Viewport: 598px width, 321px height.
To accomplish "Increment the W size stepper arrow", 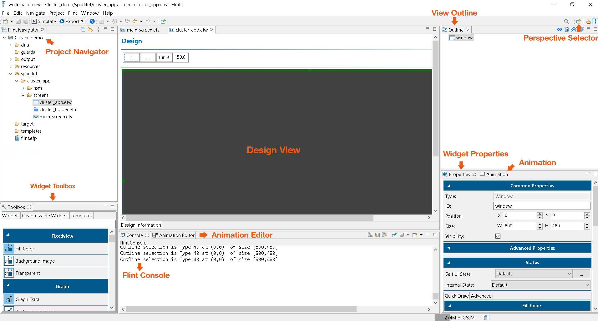I will click(x=539, y=224).
